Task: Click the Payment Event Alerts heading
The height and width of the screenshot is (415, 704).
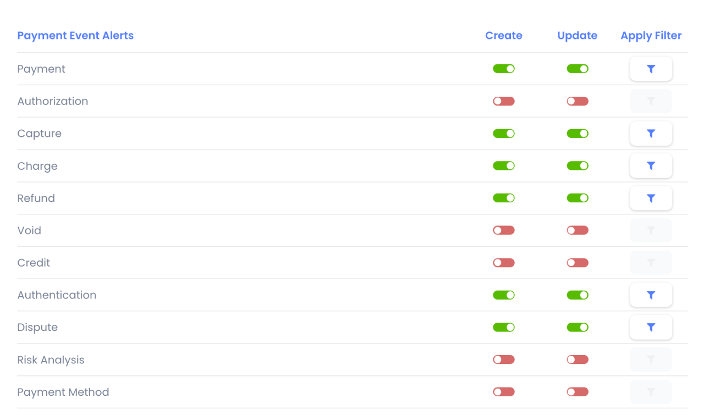Action: (x=75, y=36)
